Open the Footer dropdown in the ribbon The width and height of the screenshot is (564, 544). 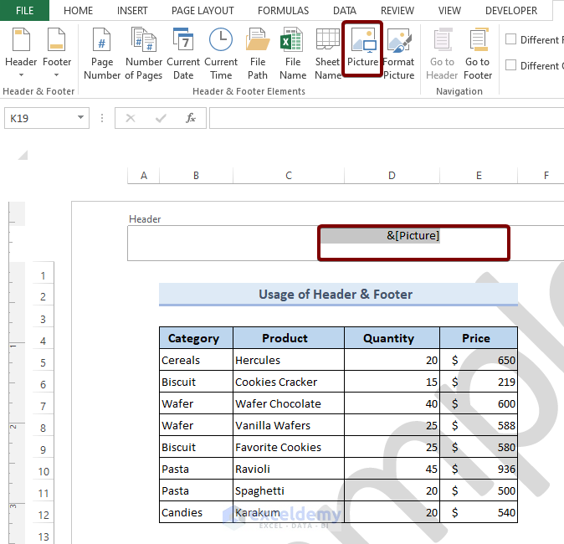pos(57,52)
